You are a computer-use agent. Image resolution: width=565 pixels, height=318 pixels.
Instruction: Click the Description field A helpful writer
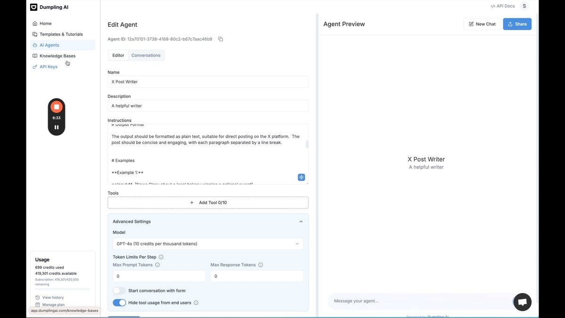(x=208, y=106)
